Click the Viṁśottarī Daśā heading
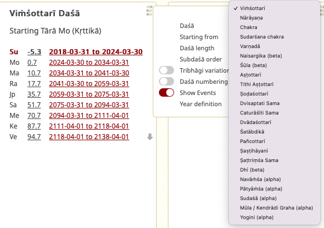 coord(45,13)
